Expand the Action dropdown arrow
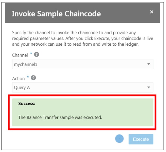The height and width of the screenshot is (152, 166). pos(148,87)
